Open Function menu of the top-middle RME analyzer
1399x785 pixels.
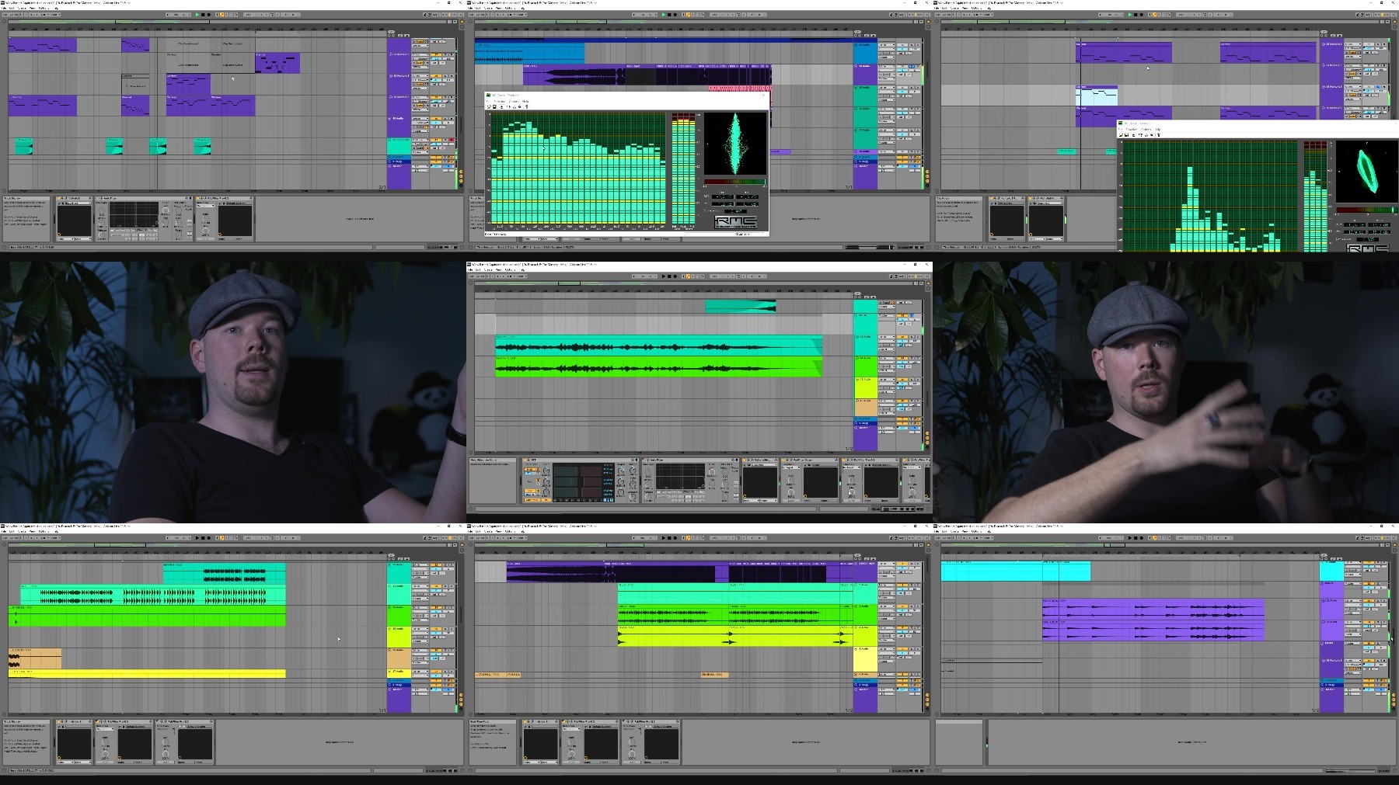coord(499,101)
